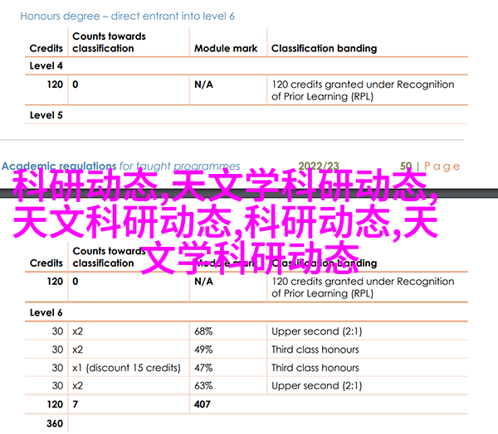The height and width of the screenshot is (434, 498).
Task: Click the 'Third class honours' cell beside 49%
Action: point(315,350)
